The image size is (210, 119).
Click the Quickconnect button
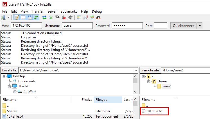[183, 26]
